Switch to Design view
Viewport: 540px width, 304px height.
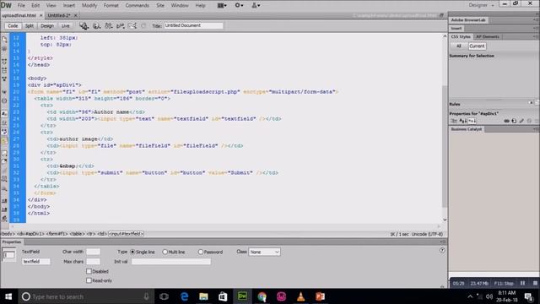pos(47,26)
